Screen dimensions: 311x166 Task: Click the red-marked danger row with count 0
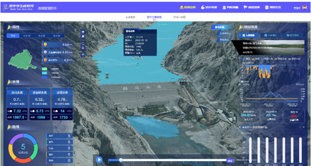coord(59,148)
